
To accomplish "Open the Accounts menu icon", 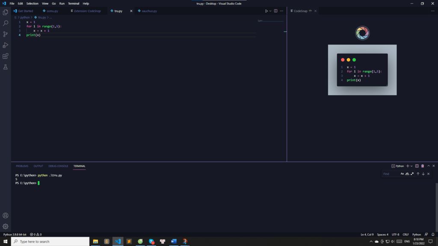I will tap(5, 215).
